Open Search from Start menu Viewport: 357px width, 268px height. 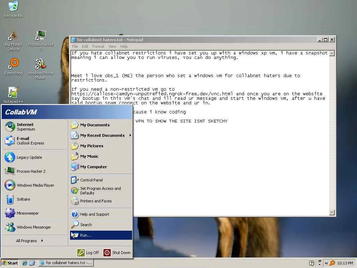coord(101,225)
